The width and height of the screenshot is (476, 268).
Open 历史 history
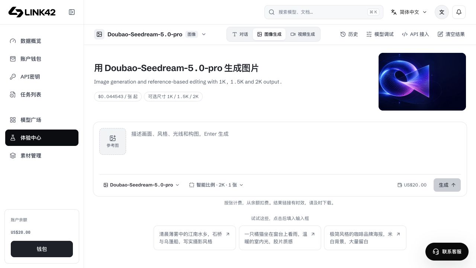point(349,34)
